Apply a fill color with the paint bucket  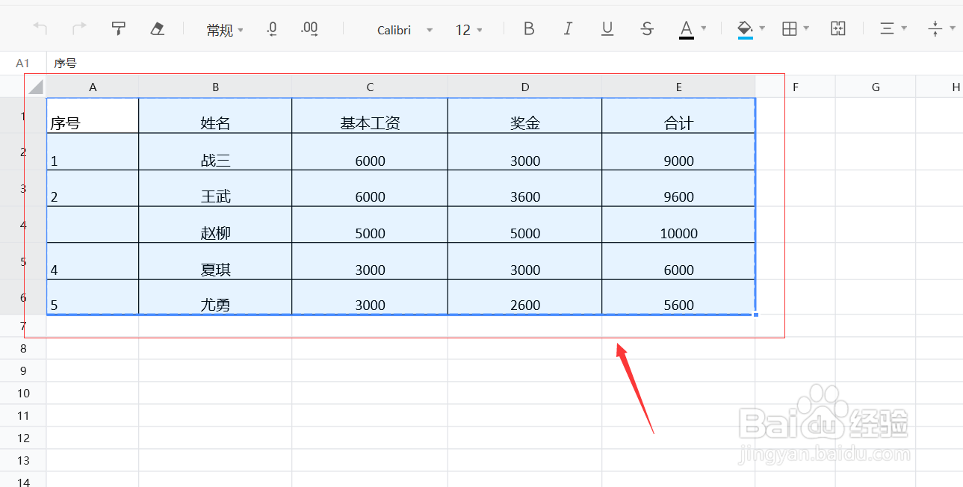point(743,28)
